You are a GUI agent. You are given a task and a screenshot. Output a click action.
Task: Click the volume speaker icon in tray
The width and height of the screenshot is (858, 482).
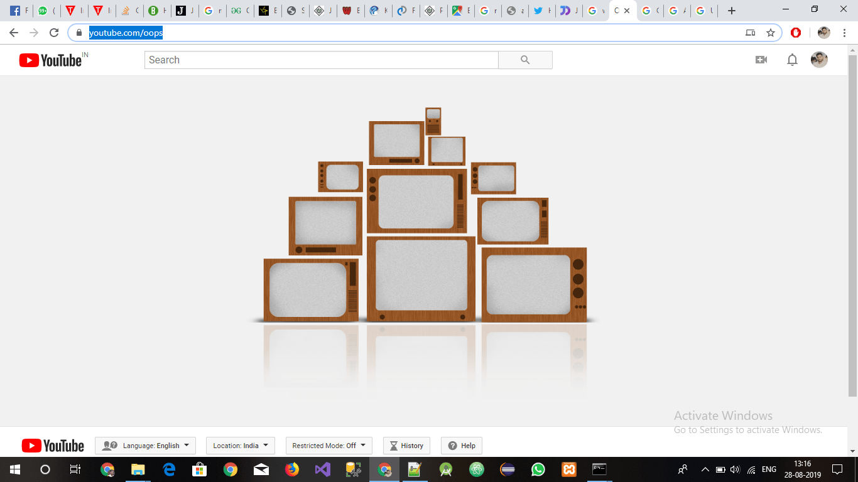pos(736,469)
